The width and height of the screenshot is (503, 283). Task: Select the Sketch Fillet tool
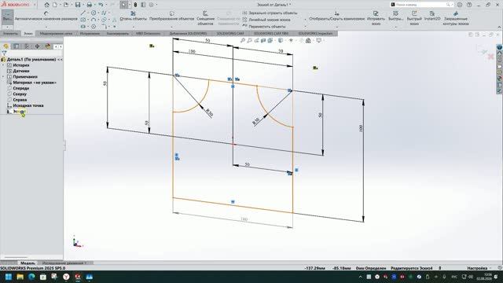pyautogui.click(x=104, y=26)
